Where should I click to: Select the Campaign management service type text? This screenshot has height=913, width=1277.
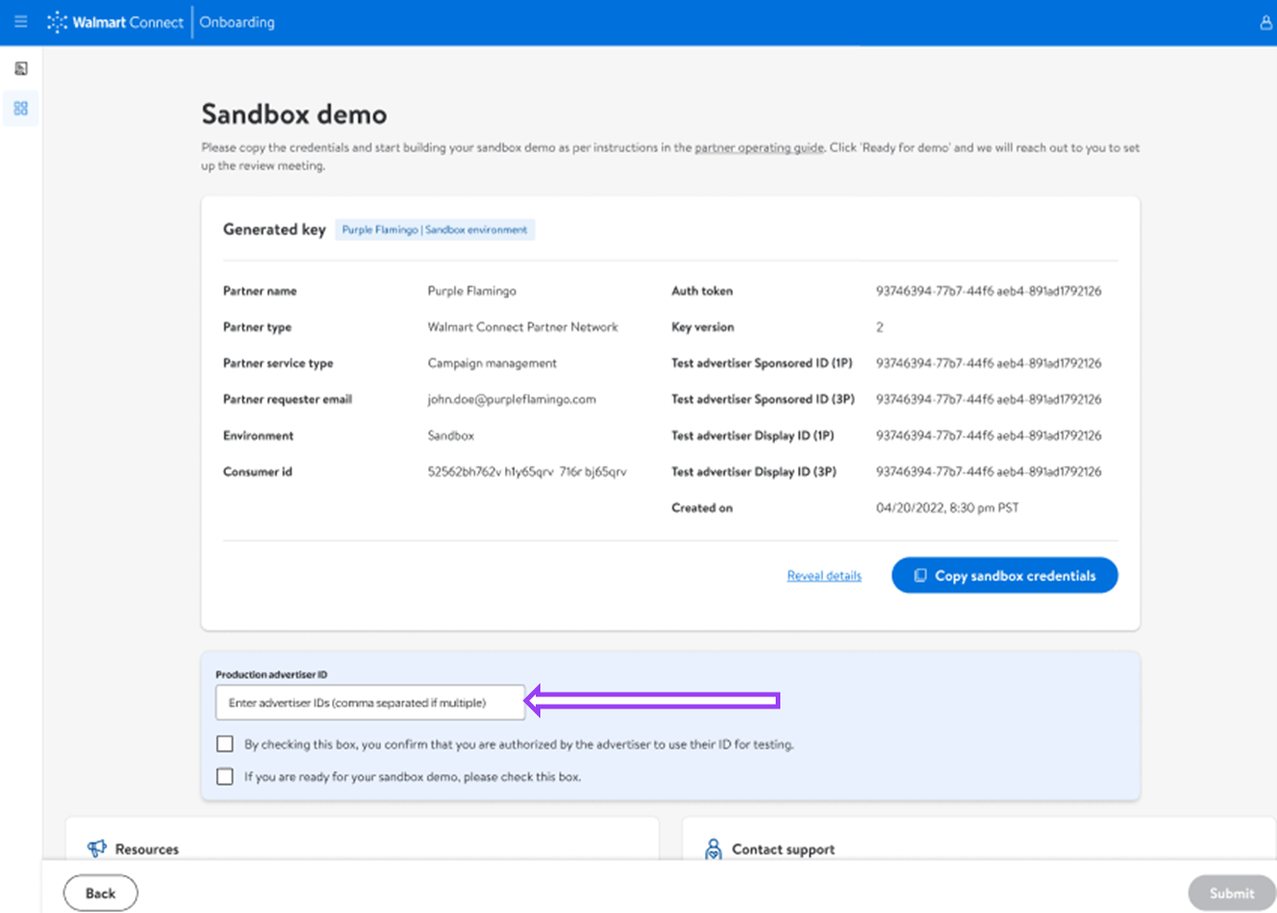pos(492,364)
